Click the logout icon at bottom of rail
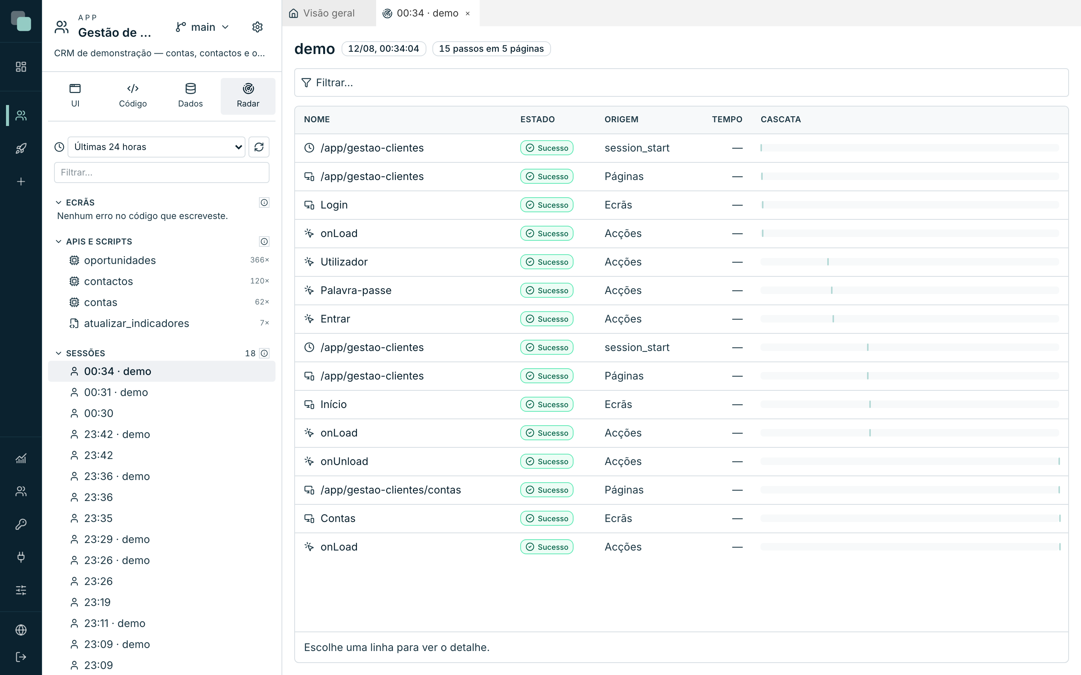The width and height of the screenshot is (1081, 675). tap(21, 657)
